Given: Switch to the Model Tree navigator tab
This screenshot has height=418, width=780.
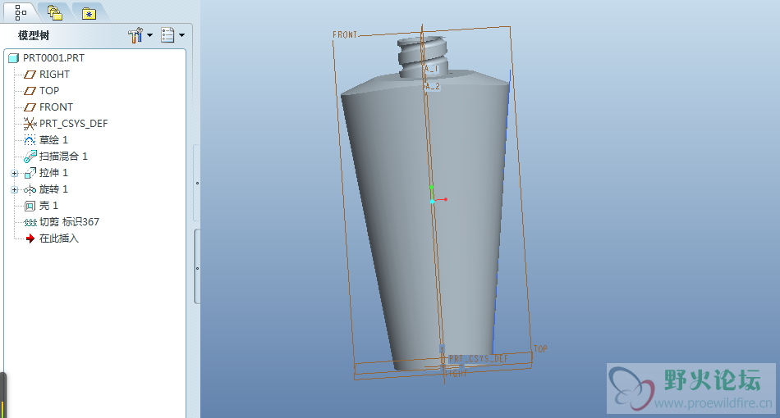Looking at the screenshot, I should click(x=21, y=12).
